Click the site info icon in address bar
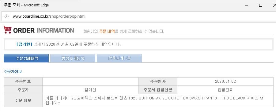 point(6,16)
